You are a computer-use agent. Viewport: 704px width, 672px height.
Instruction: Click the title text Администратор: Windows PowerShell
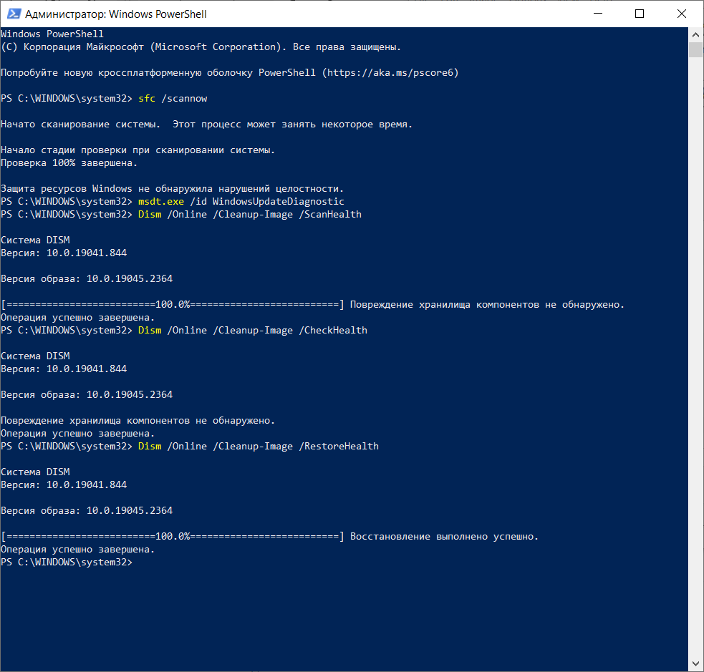115,14
